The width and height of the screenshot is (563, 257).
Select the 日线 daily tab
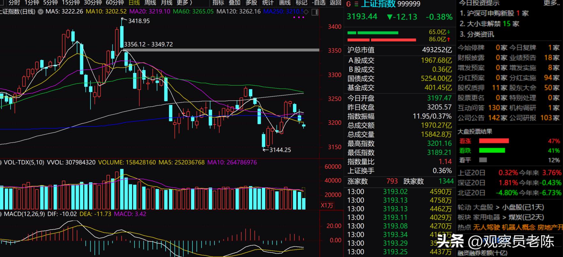click(x=134, y=3)
